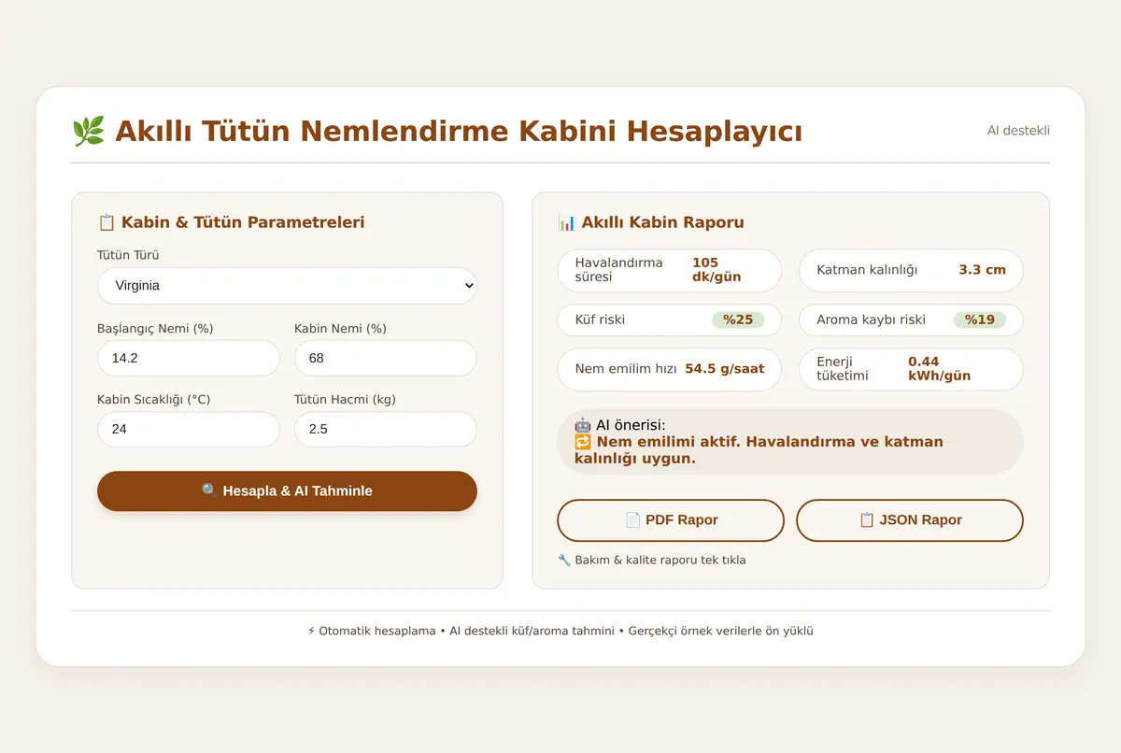Click the Tütün Hacmi field showing 2.5
Image resolution: width=1121 pixels, height=753 pixels.
(x=386, y=430)
